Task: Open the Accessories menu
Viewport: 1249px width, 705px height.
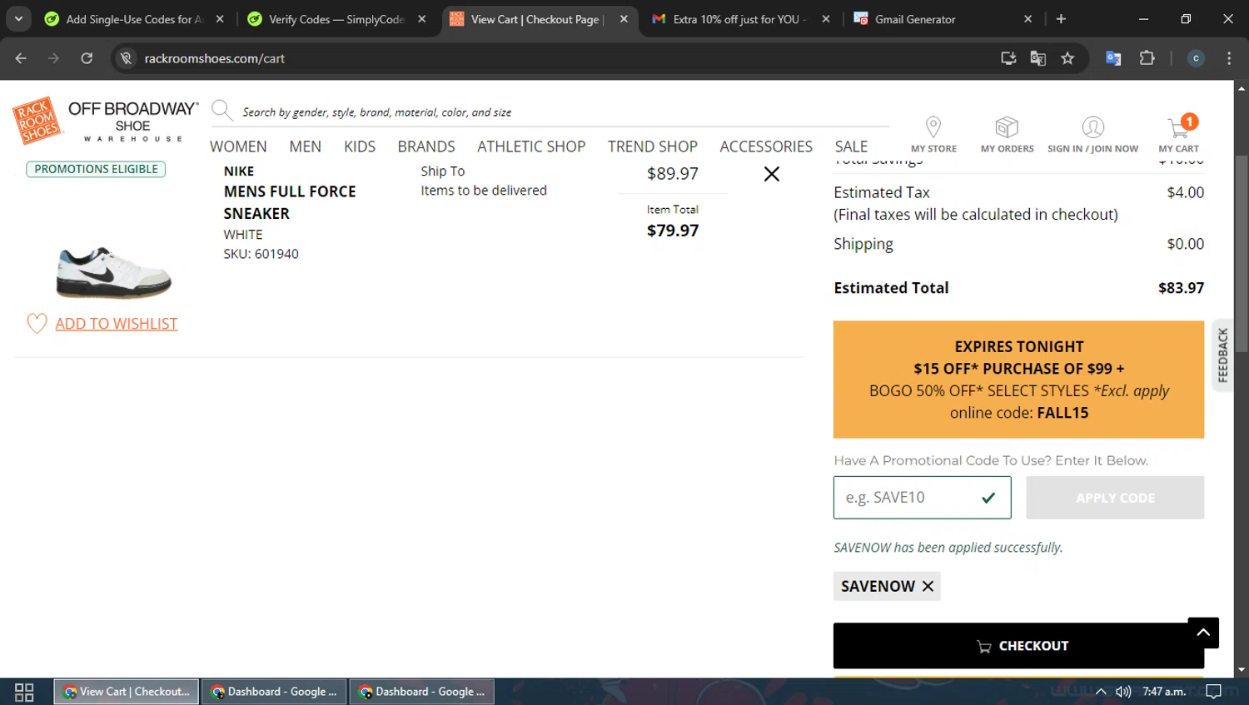Action: point(766,146)
